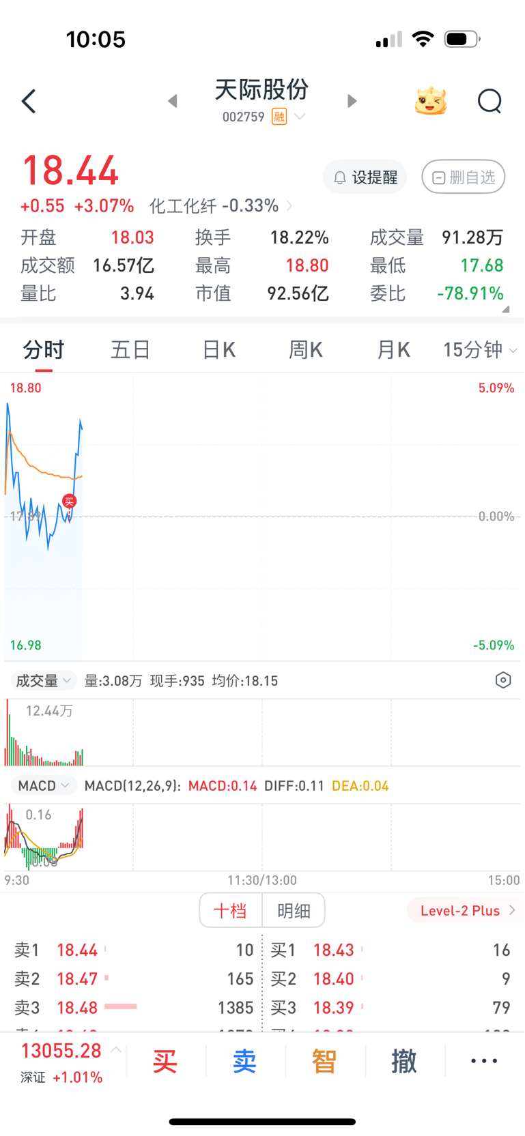The width and height of the screenshot is (525, 1136).
Task: Expand the 深证 index ticker arrow
Action: tap(116, 1050)
